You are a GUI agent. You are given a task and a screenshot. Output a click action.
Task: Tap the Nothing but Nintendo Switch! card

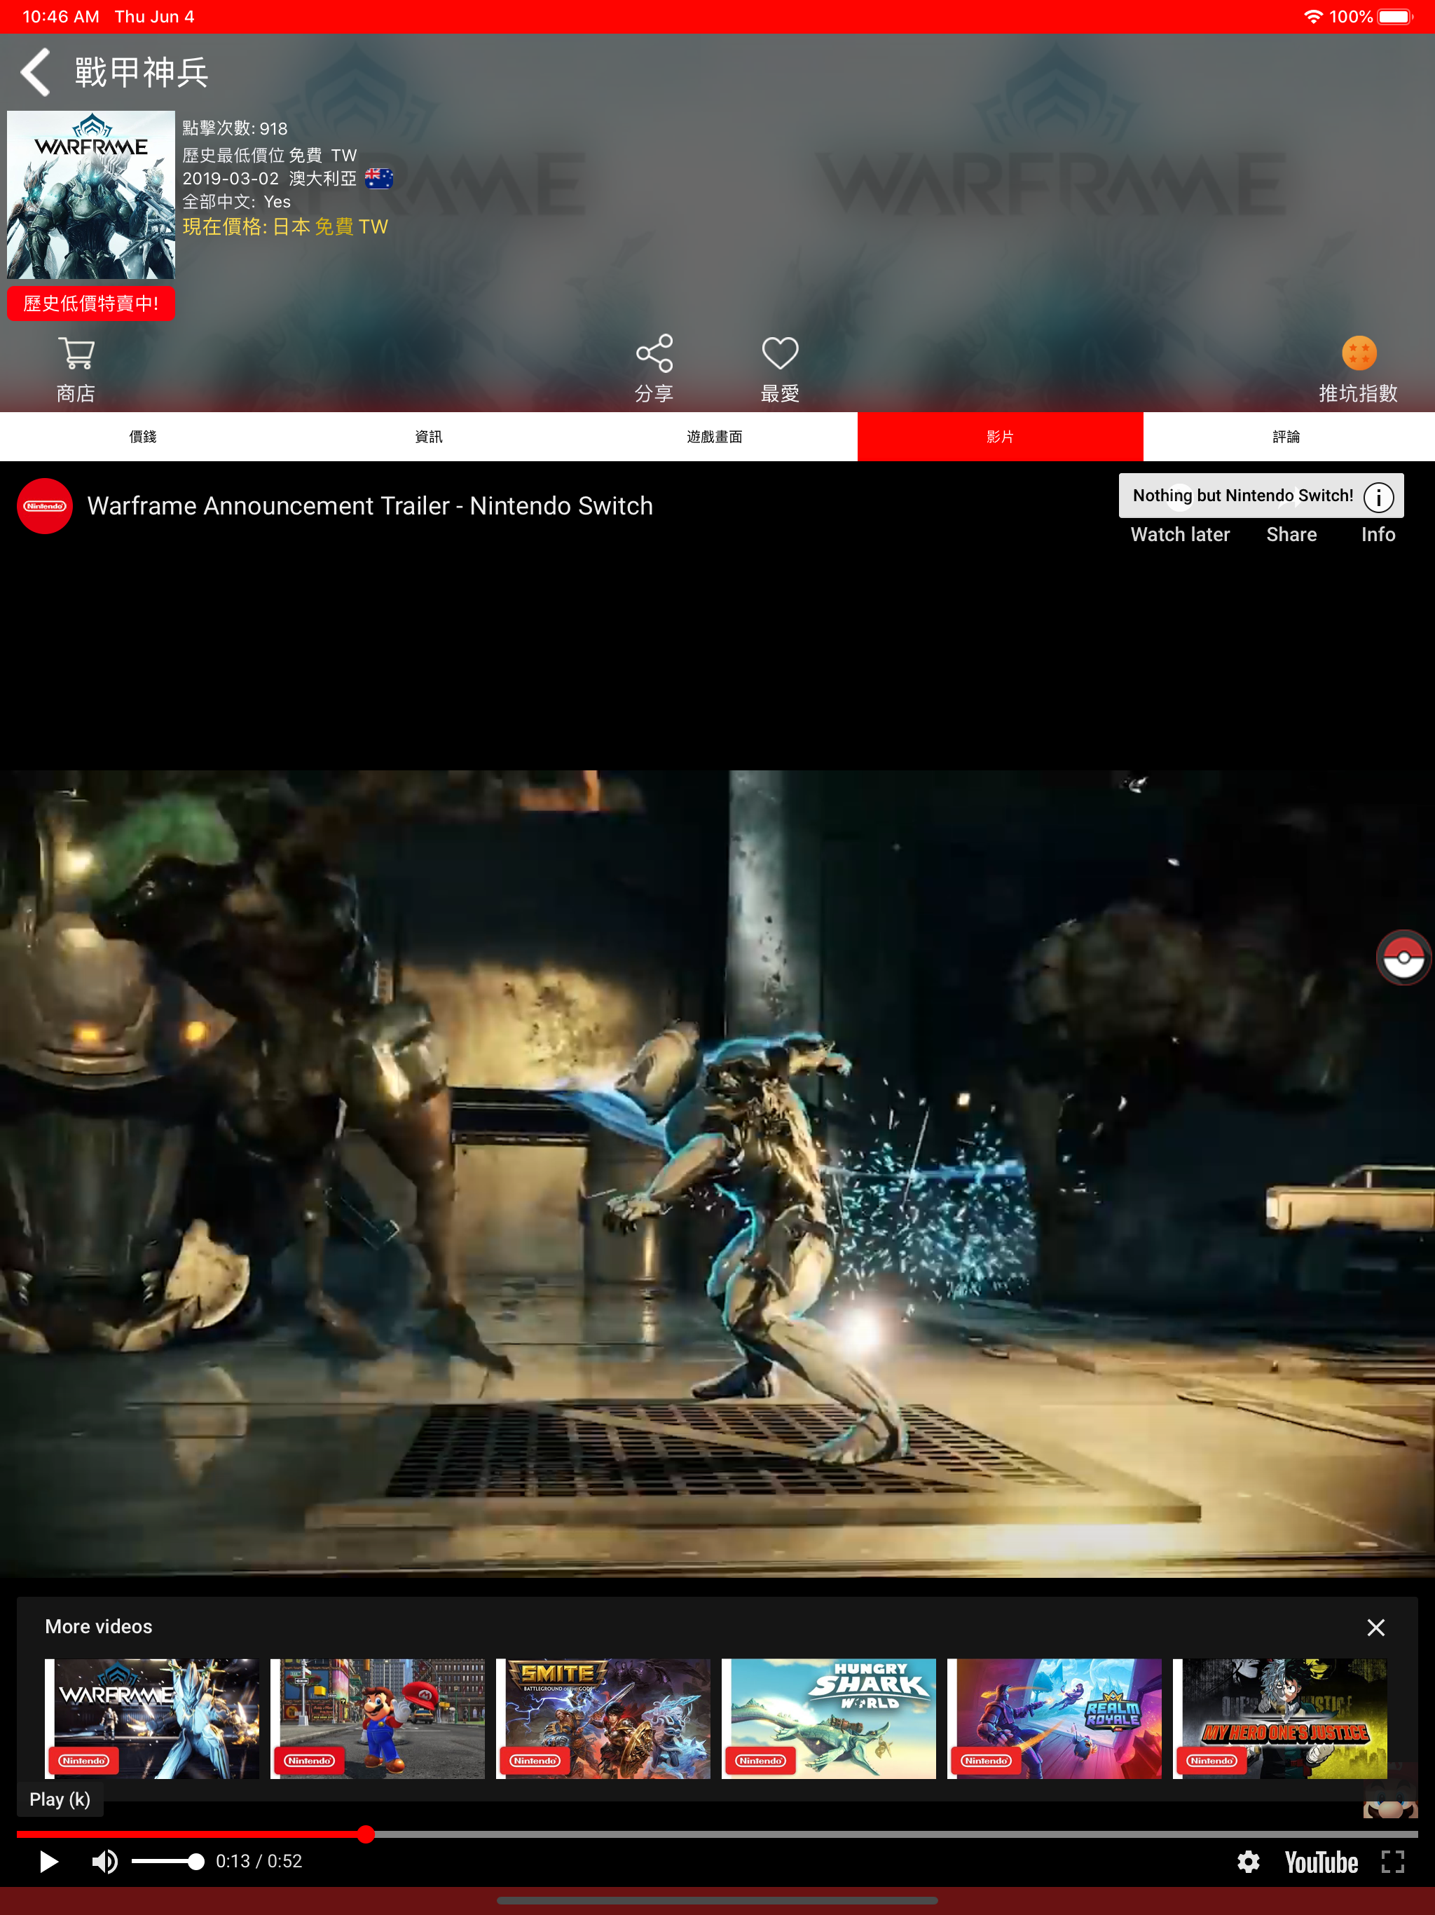[1261, 496]
